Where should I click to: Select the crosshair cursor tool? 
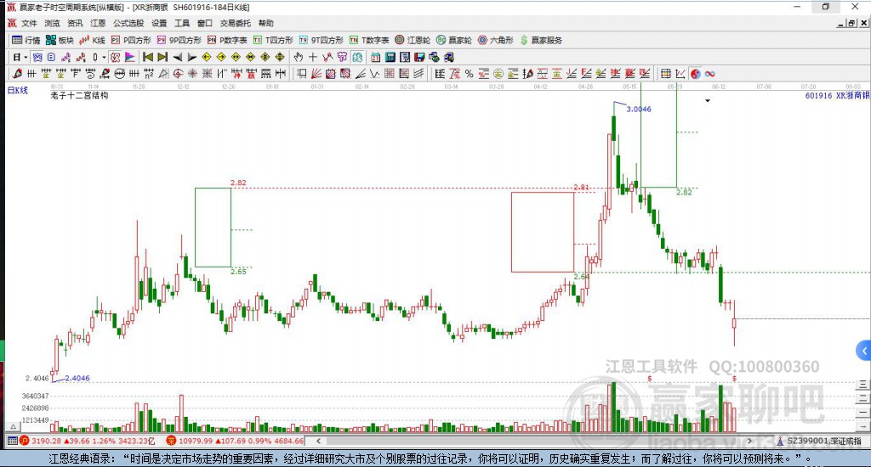pyautogui.click(x=313, y=57)
